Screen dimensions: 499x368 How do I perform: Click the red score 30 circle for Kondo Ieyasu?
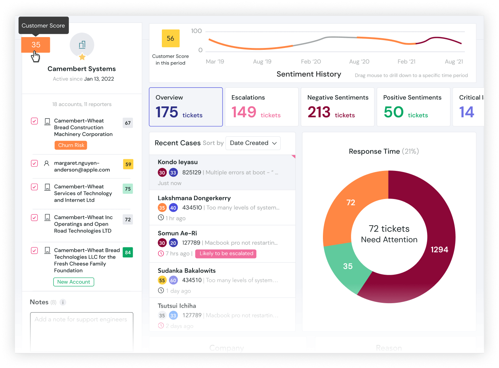coord(162,173)
